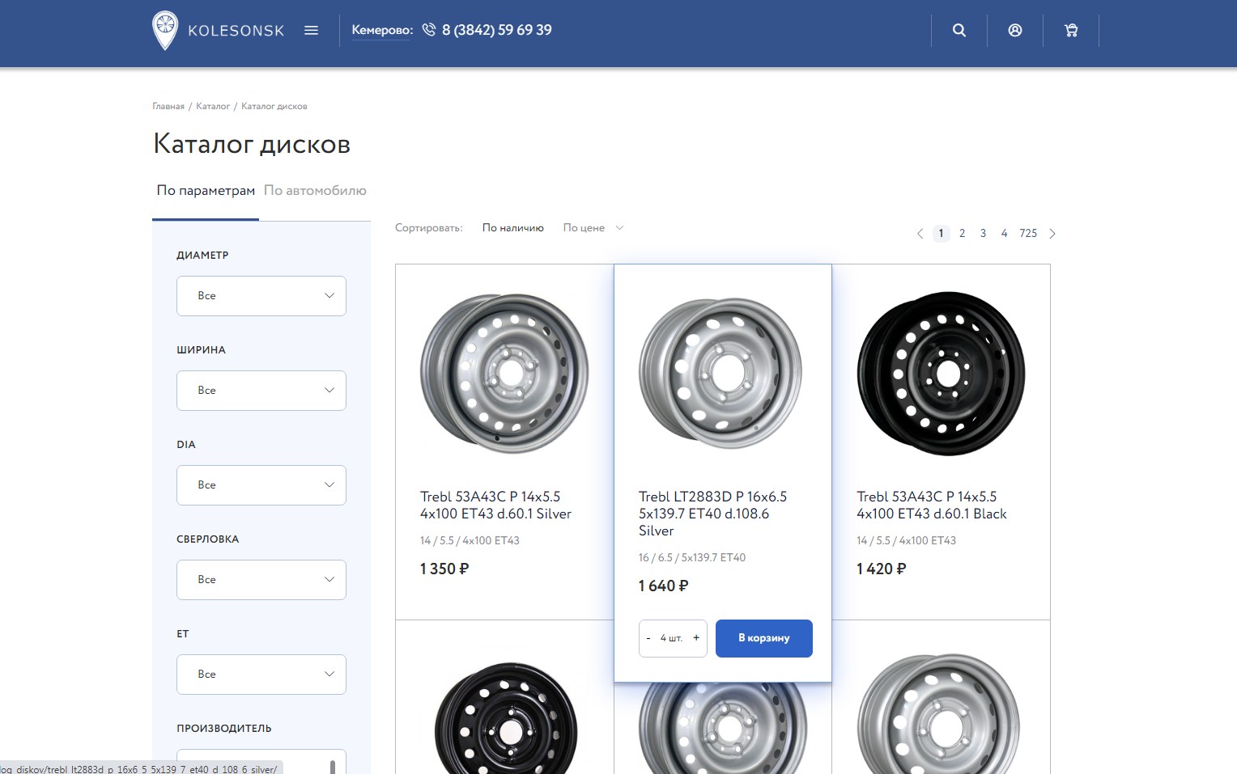Click В корзину button
This screenshot has height=774, width=1237.
pyautogui.click(x=764, y=638)
